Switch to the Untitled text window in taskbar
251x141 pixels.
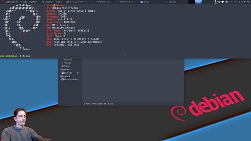point(102,2)
